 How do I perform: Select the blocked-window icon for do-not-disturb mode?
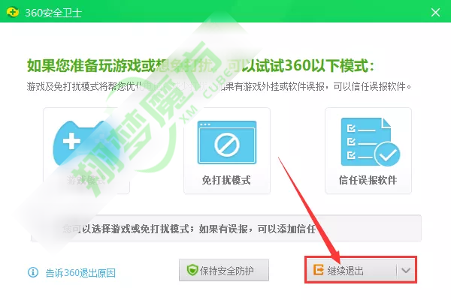tap(227, 142)
